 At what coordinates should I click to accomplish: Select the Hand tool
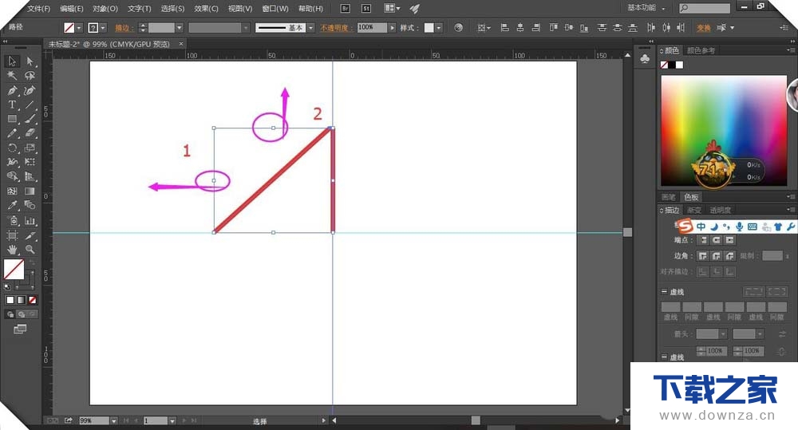tap(12, 250)
